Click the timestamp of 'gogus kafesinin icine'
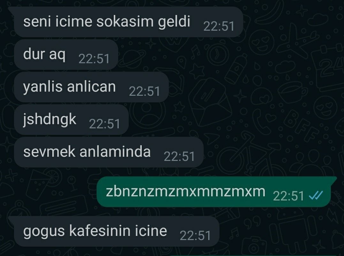The height and width of the screenshot is (256, 344). pyautogui.click(x=195, y=236)
